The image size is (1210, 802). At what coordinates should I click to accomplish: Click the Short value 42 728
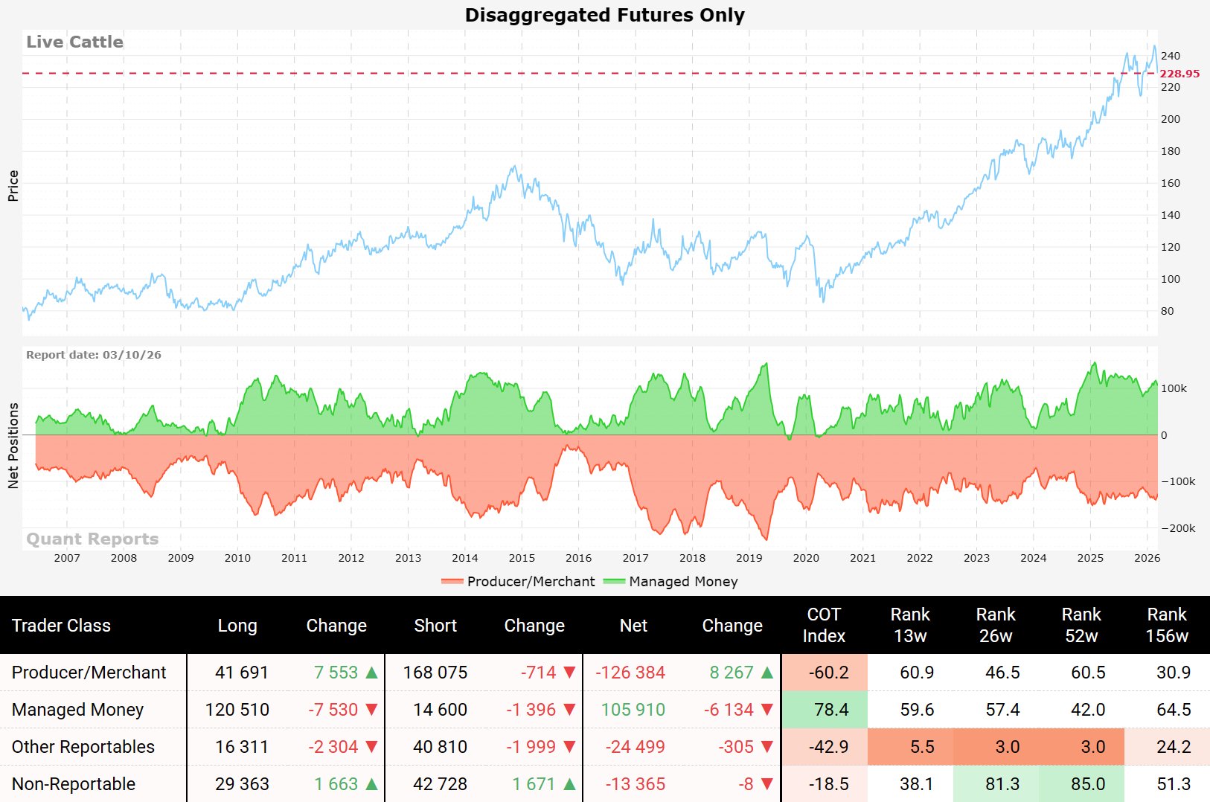(x=440, y=784)
